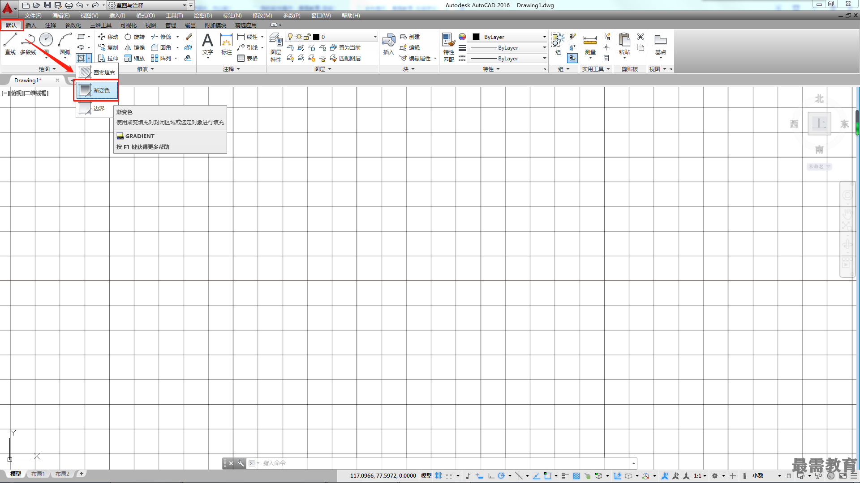Click the Fillet (圆角) tool

[161, 47]
